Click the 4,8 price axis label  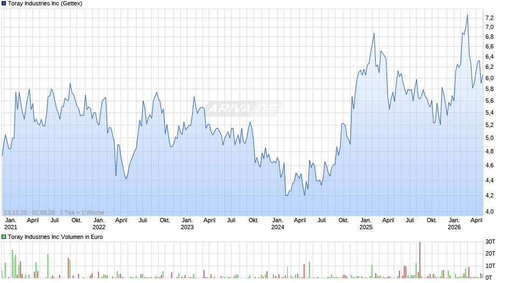click(x=489, y=151)
